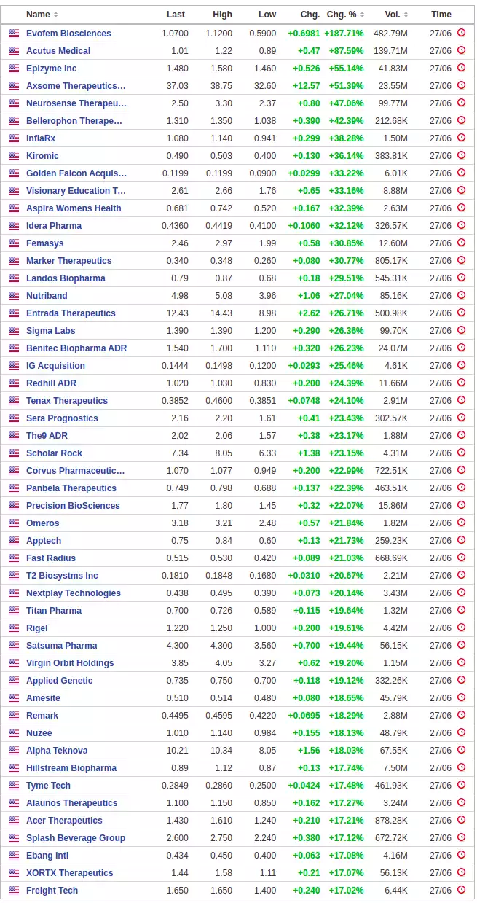Click the clock icon in InflaRx row
Screen dimensions: 477x903
click(461, 138)
